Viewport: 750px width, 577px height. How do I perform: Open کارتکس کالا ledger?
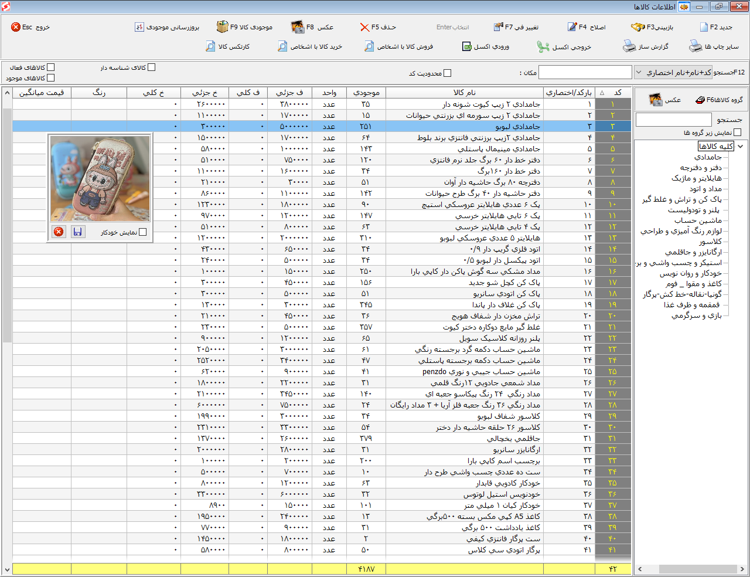pos(227,46)
